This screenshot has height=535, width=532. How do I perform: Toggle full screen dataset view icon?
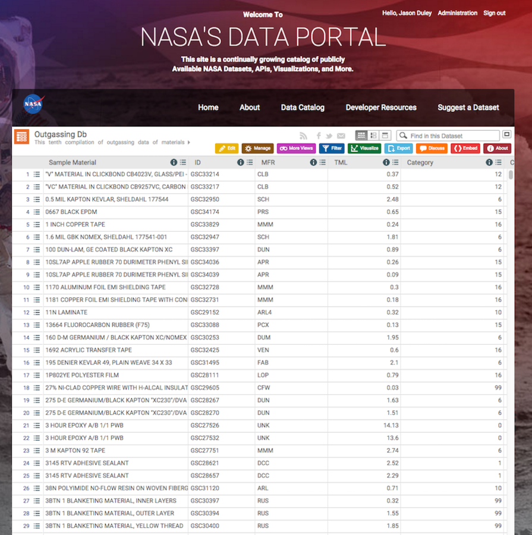coord(507,134)
